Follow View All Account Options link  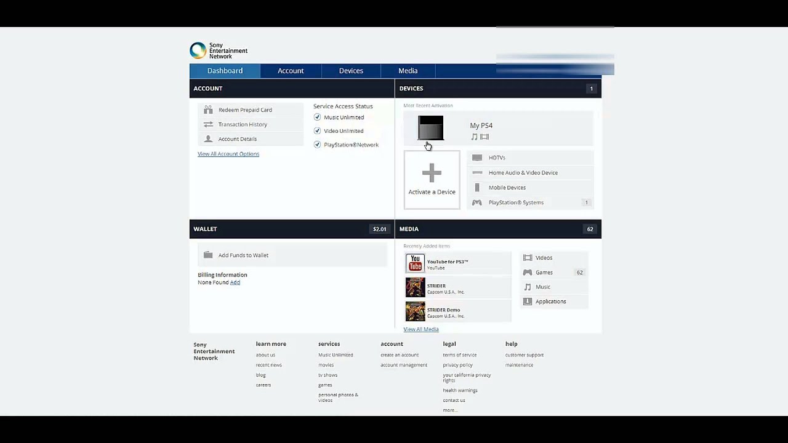[228, 154]
